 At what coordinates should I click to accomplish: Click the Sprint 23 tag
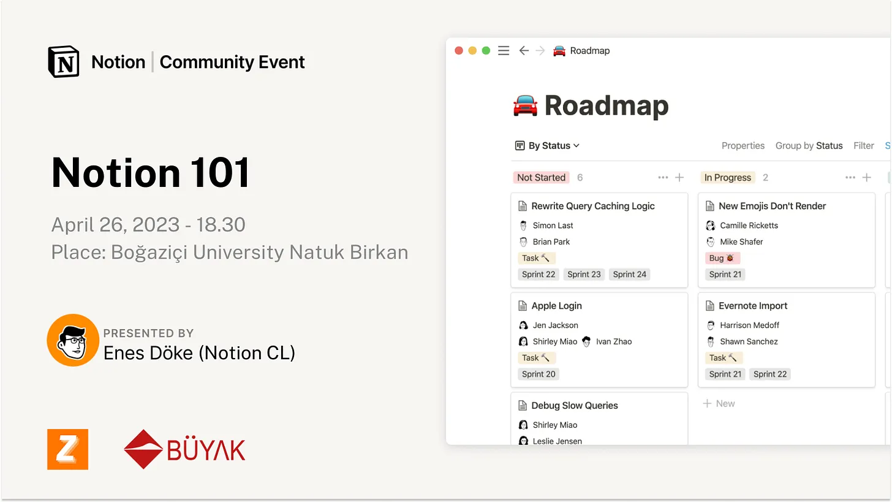584,275
